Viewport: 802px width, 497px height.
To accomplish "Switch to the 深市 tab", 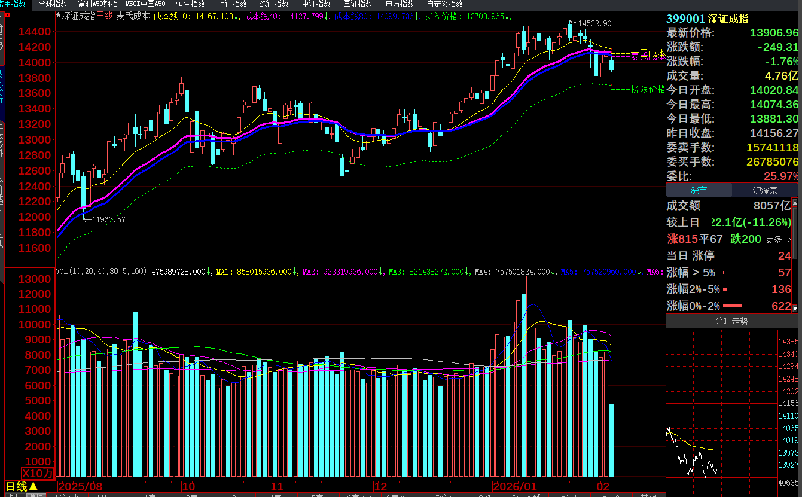I will tap(699, 191).
